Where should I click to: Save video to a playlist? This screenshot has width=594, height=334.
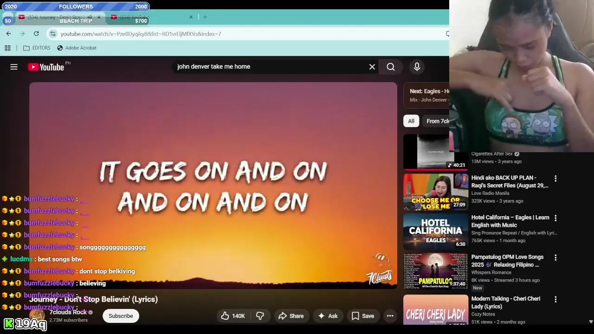(362, 316)
